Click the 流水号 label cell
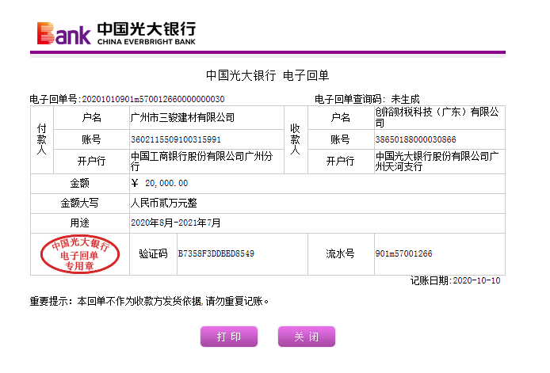Screen dimensions: 550x373 340,253
